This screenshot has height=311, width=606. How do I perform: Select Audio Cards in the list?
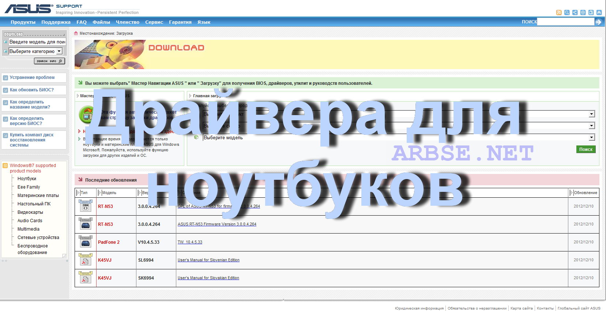(x=30, y=221)
